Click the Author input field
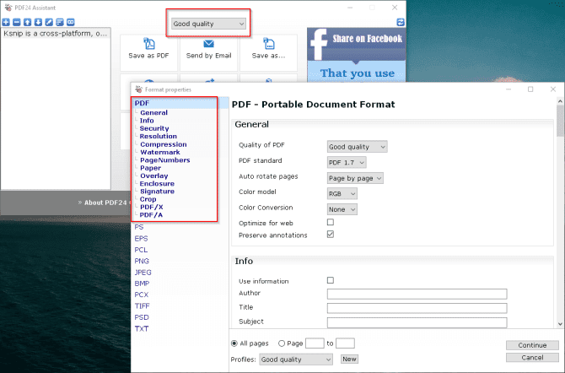Viewport: 565px width, 373px height. point(417,294)
